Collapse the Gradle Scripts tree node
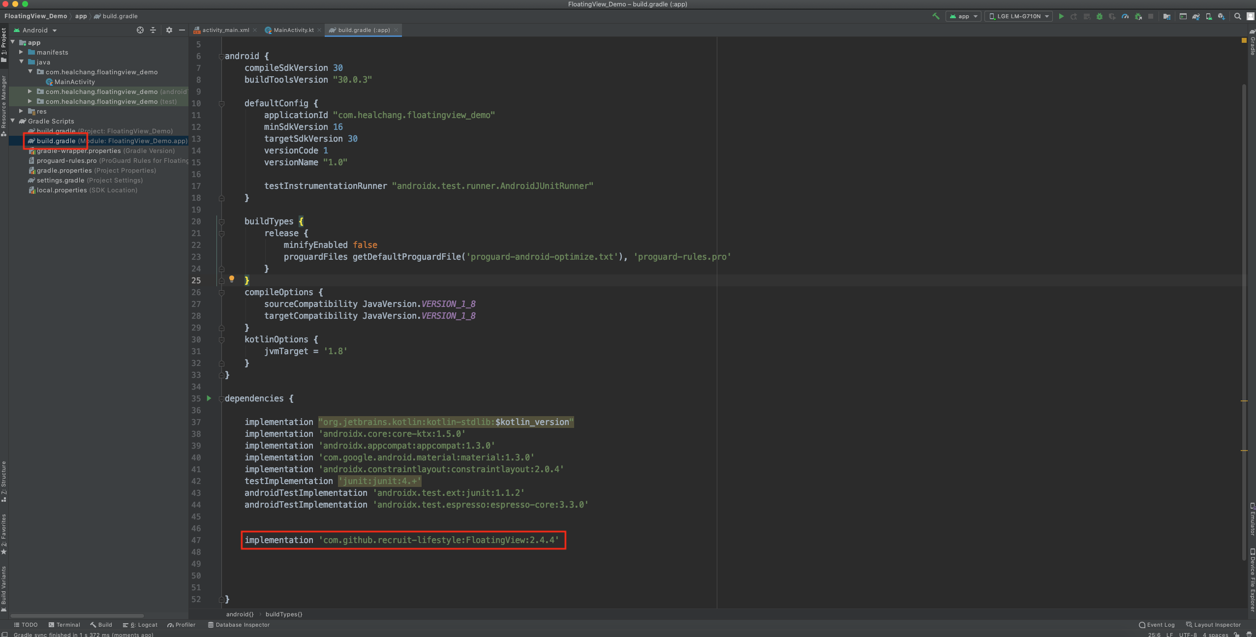Screen dimensions: 1256x637 click(x=13, y=121)
